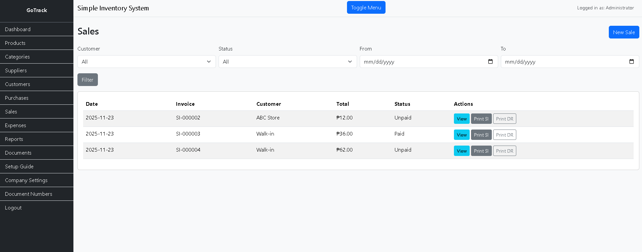Open Reports sidebar item
642x252 pixels.
point(37,139)
